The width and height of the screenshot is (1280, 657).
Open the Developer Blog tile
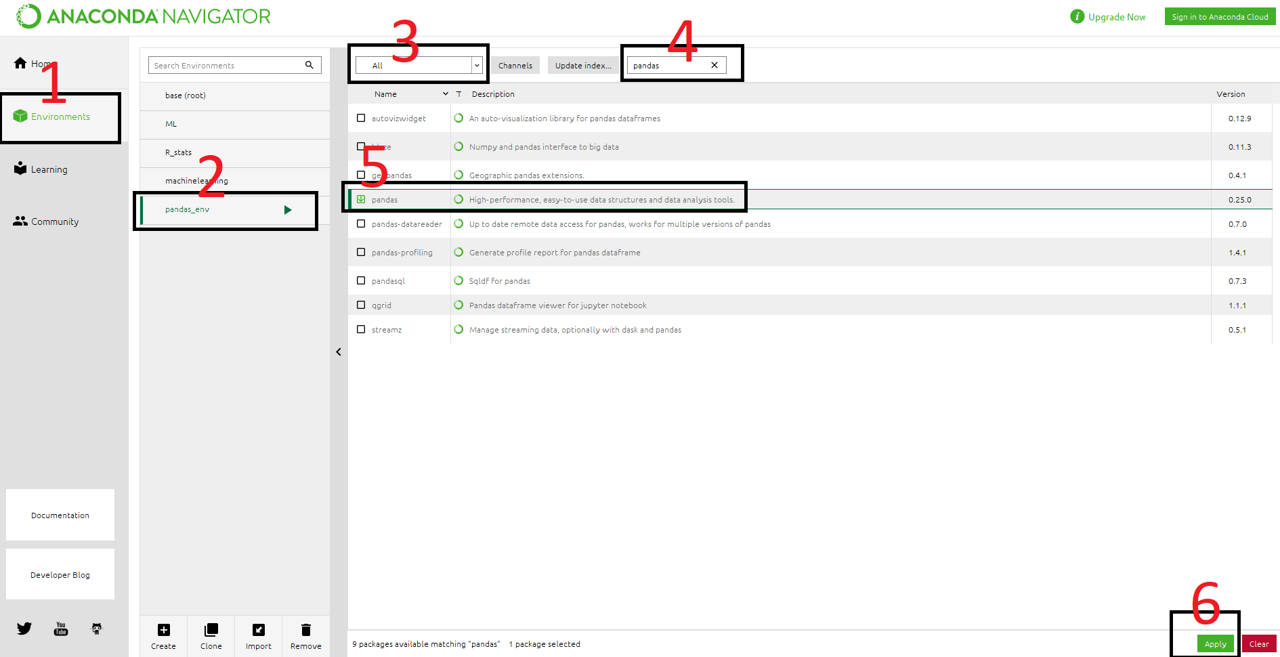[x=60, y=574]
